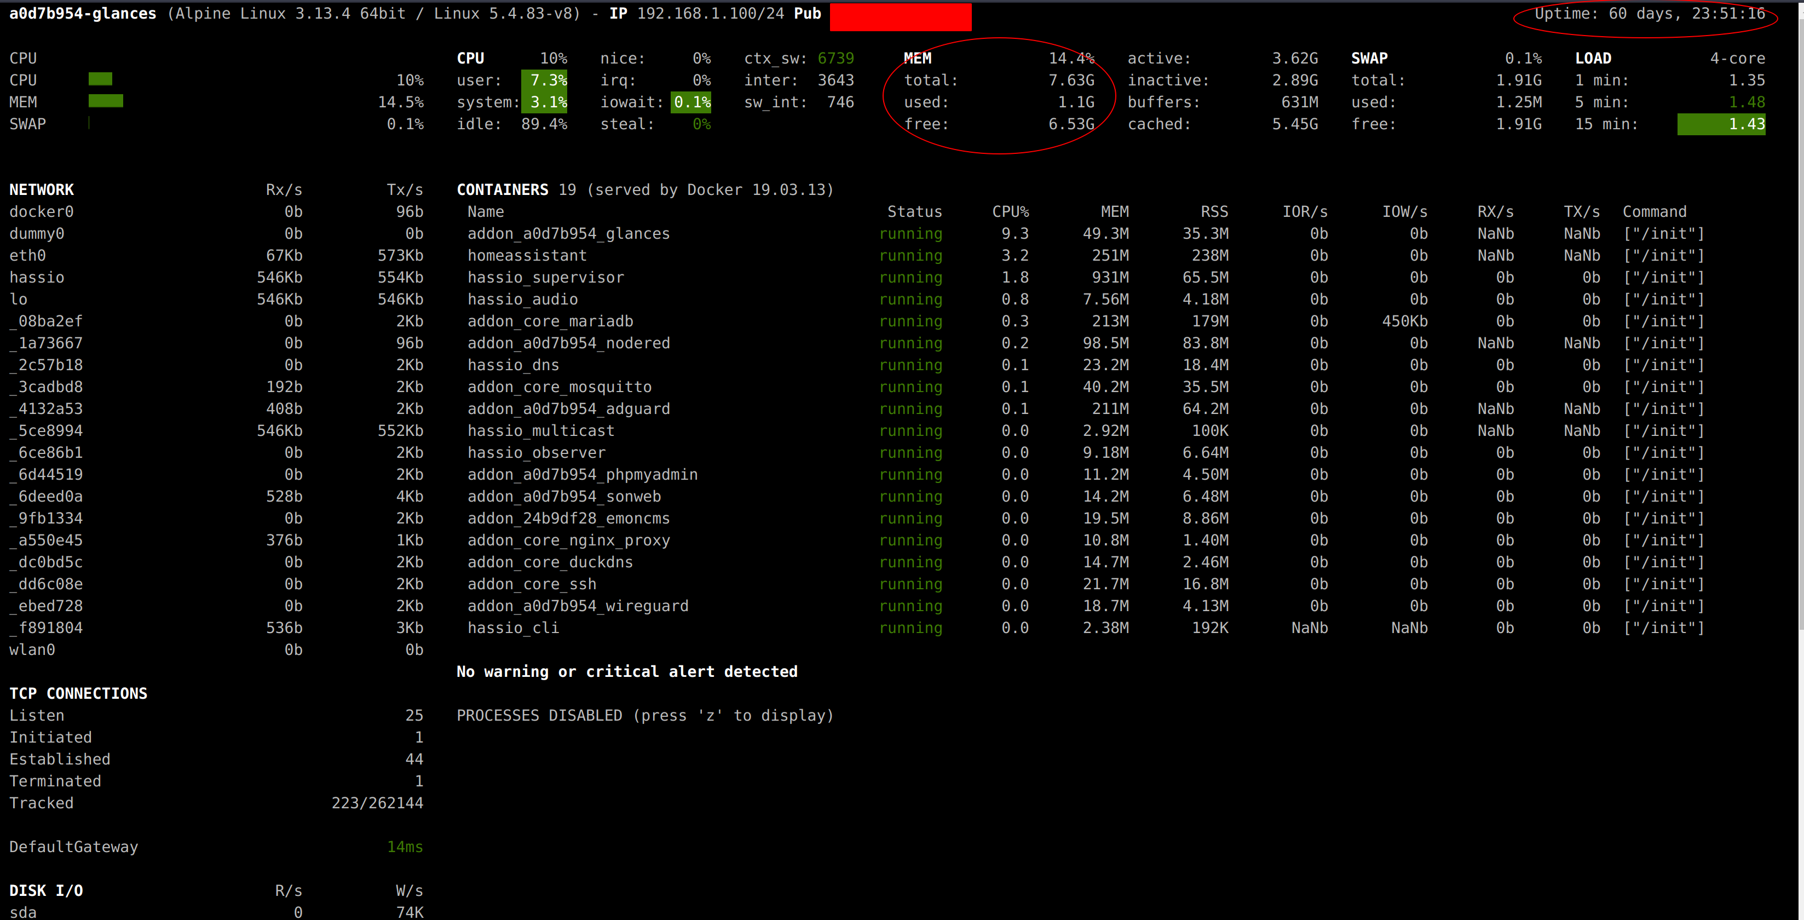The height and width of the screenshot is (920, 1804).
Task: Click the DISK I/O section heading
Action: (x=45, y=890)
